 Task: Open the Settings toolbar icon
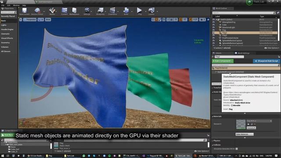pyautogui.click(x=87, y=11)
